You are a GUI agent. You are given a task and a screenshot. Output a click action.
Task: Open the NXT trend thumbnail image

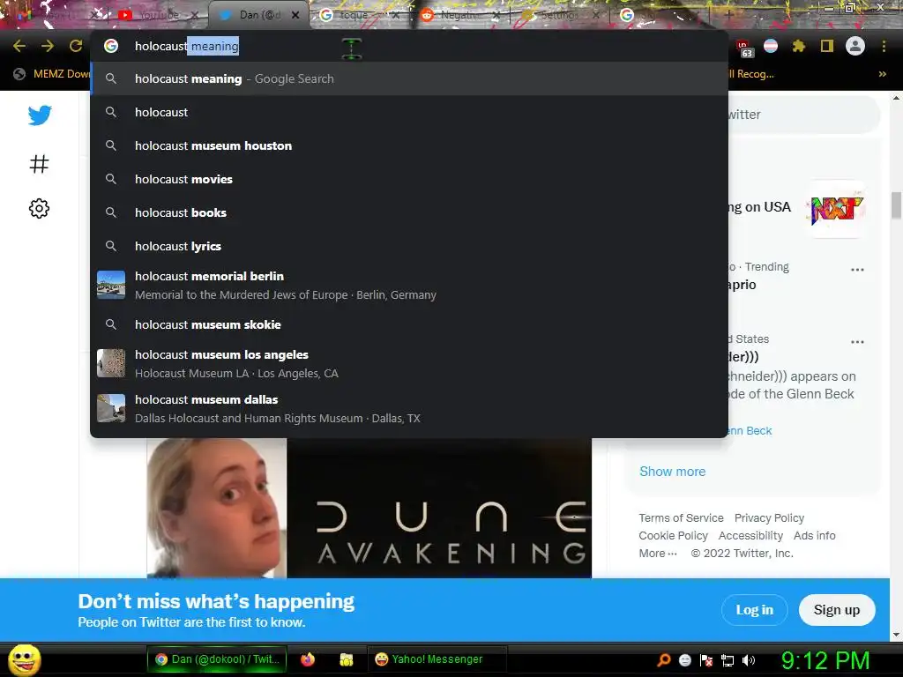pyautogui.click(x=837, y=209)
